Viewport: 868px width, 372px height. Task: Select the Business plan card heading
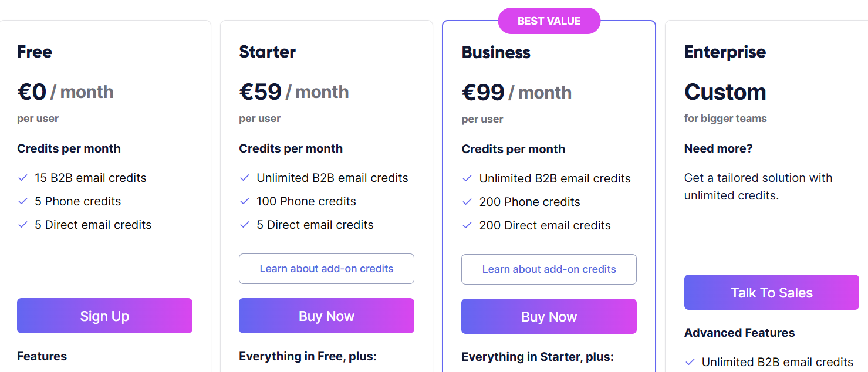496,52
